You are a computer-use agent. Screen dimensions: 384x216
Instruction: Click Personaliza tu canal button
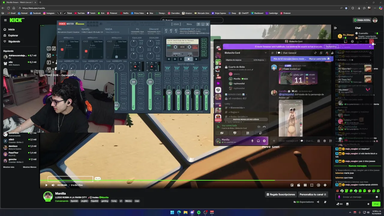pos(313,194)
